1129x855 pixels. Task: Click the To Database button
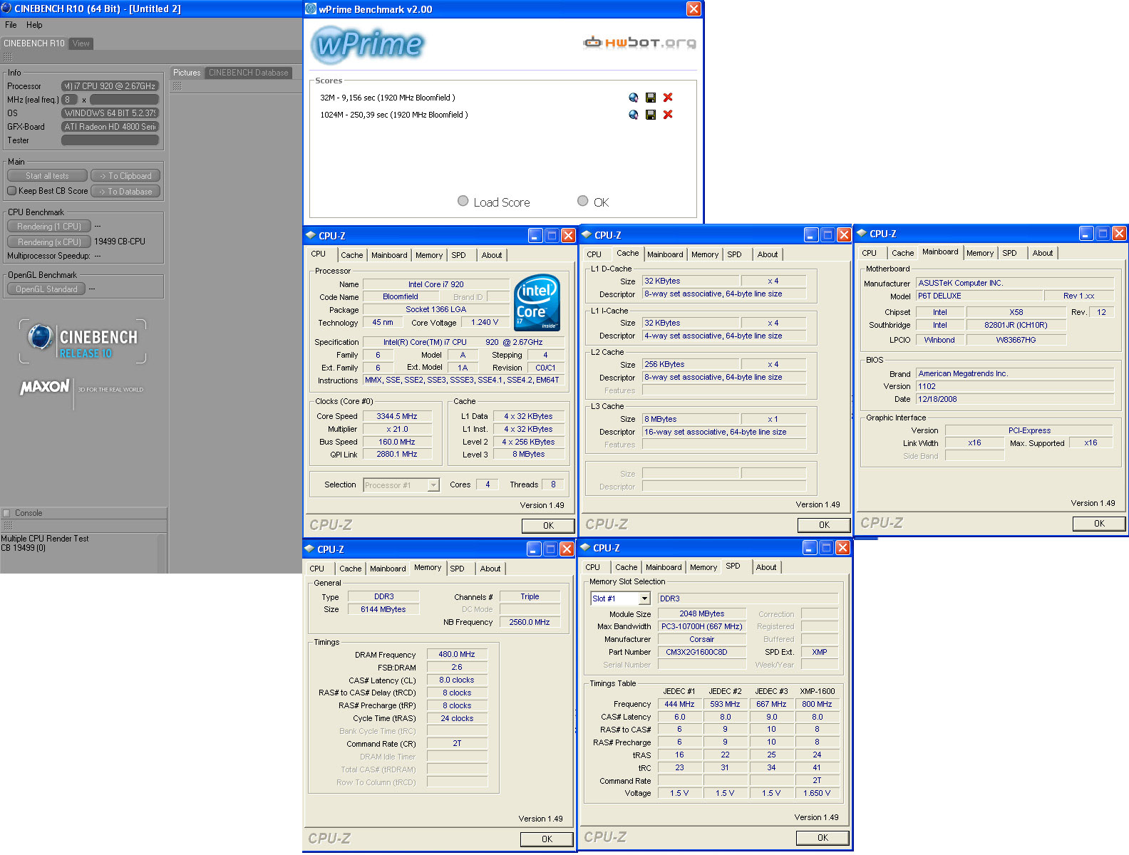(x=125, y=192)
